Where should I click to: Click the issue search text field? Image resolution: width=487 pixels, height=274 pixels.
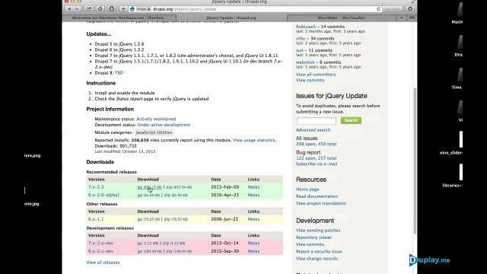[317, 120]
